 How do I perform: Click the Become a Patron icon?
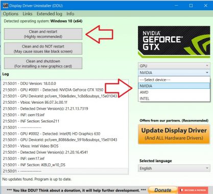tap(193, 190)
